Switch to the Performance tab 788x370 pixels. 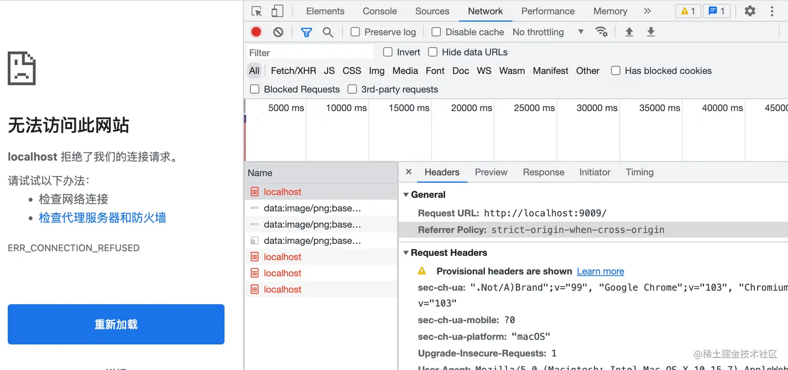tap(548, 11)
